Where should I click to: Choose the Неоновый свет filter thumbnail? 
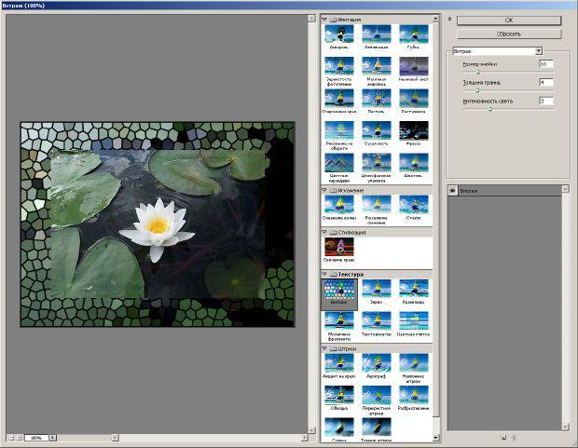pyautogui.click(x=413, y=66)
